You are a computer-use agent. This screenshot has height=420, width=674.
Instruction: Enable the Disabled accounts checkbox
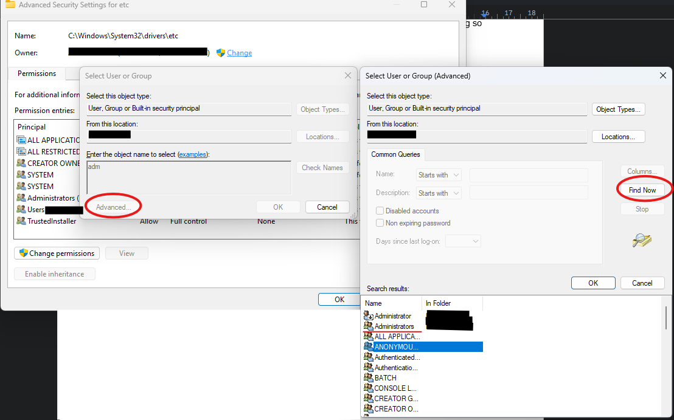[380, 211]
